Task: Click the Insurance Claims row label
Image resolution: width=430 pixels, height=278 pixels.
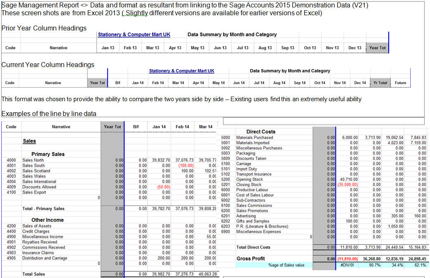Action: (x=38, y=253)
